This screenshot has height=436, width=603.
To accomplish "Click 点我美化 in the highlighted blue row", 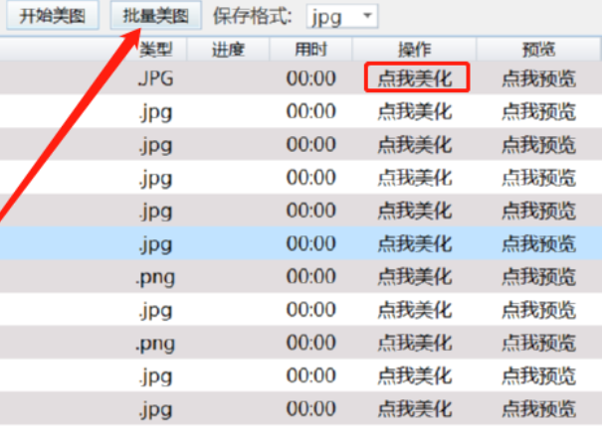I will [415, 243].
